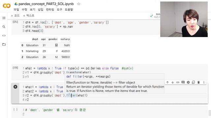Open the 도구 menu
Screen dimensions: 211x118
pyautogui.click(x=59, y=10)
